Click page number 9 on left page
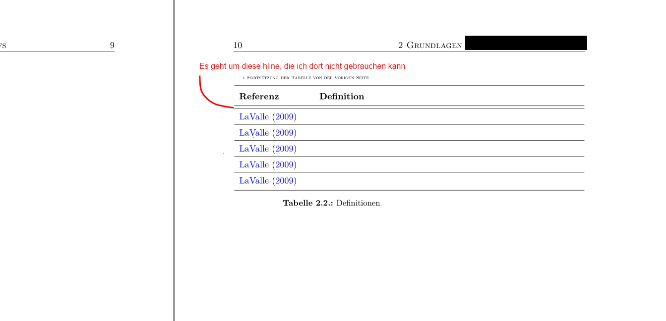Viewport: 666px width, 321px height. click(112, 46)
